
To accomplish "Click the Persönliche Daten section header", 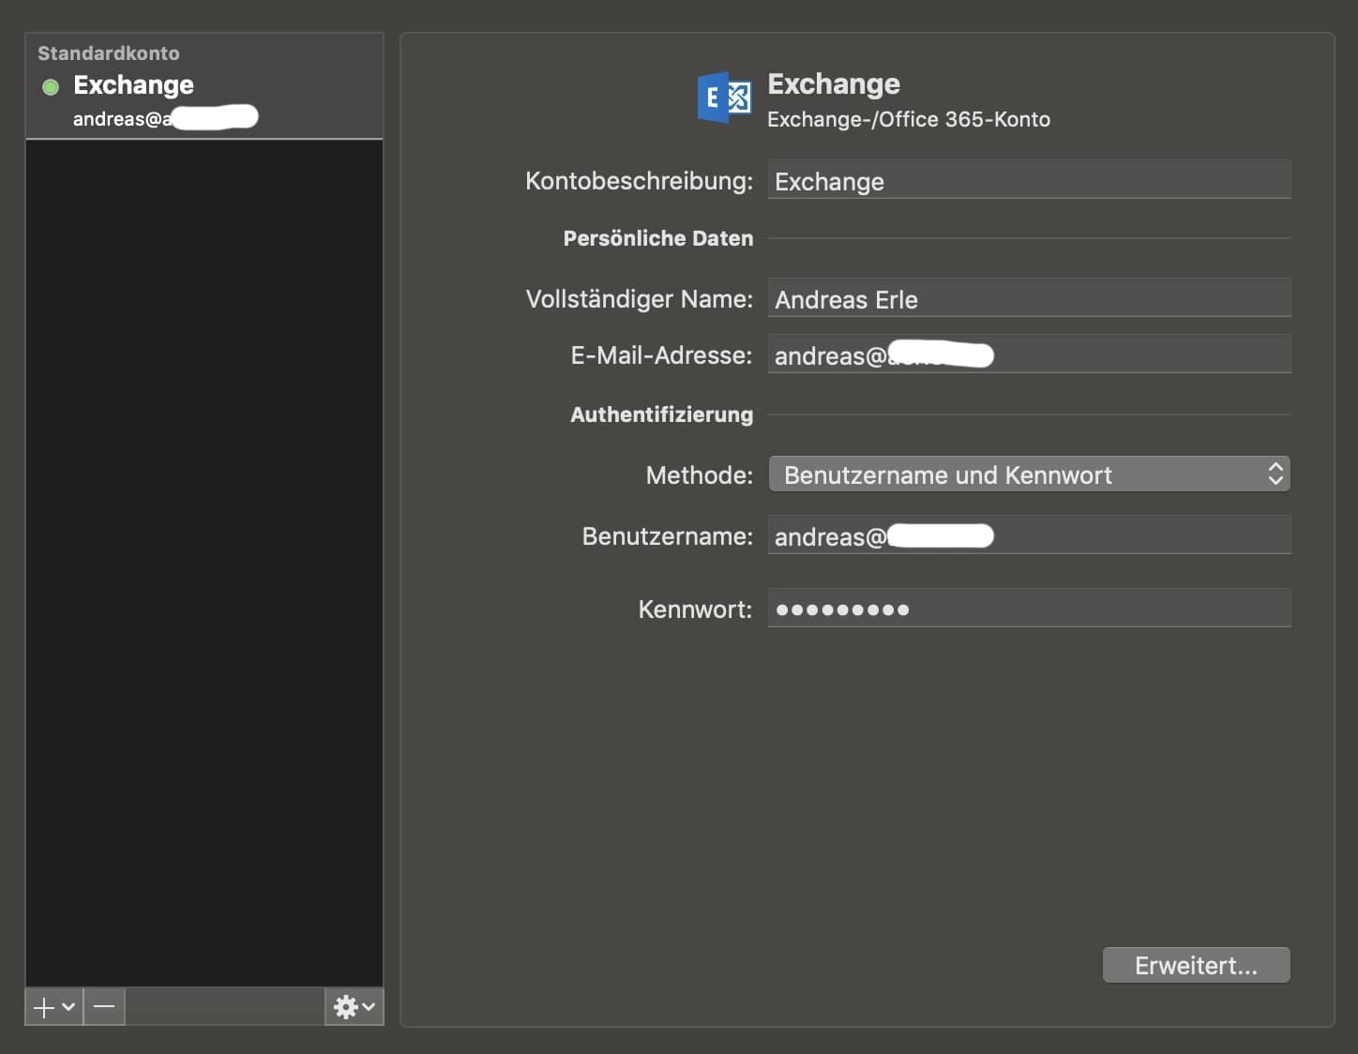I will (657, 238).
